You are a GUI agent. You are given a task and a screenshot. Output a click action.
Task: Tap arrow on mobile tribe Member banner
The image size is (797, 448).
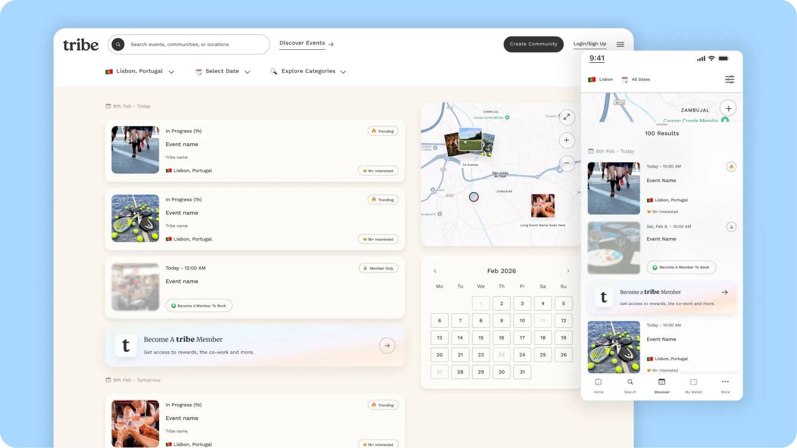point(725,292)
